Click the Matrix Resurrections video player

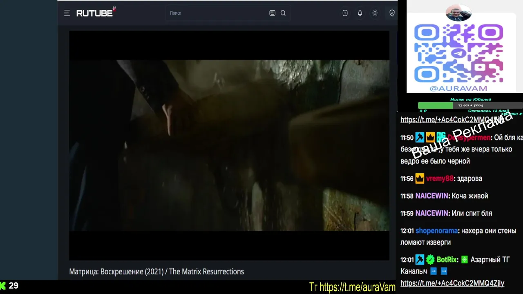(x=229, y=145)
